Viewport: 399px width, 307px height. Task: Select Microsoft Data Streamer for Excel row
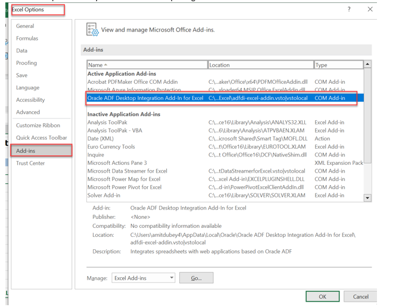coord(225,171)
